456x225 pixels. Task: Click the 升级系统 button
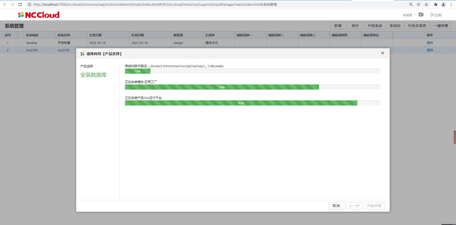click(375, 26)
